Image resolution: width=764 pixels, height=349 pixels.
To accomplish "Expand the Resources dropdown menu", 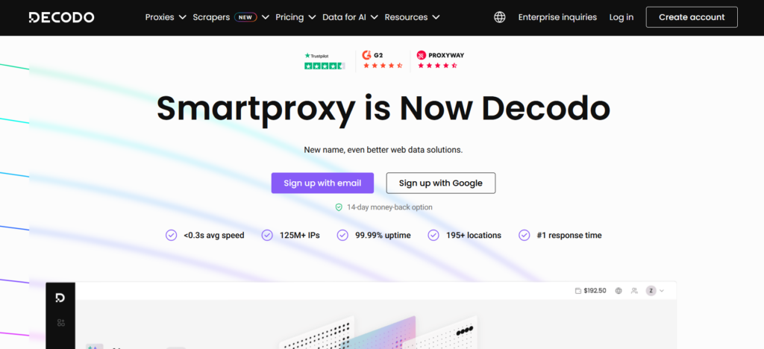I will 412,17.
